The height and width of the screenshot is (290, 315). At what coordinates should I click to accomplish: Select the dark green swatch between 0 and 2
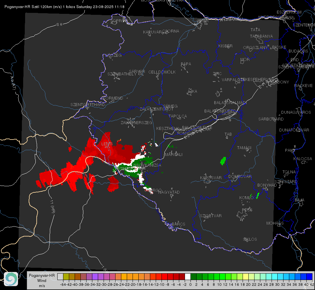(193, 276)
